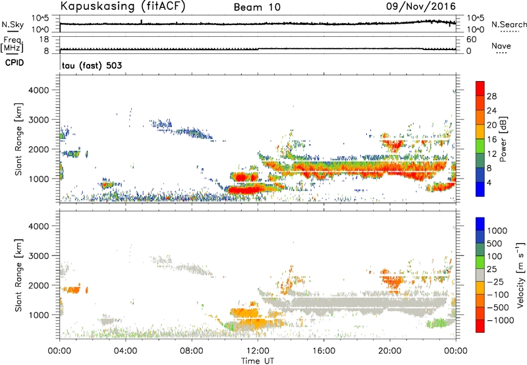This screenshot has height=365, width=527.
Task: Click the blue top segment of velocity colorbar
Action: pos(480,224)
